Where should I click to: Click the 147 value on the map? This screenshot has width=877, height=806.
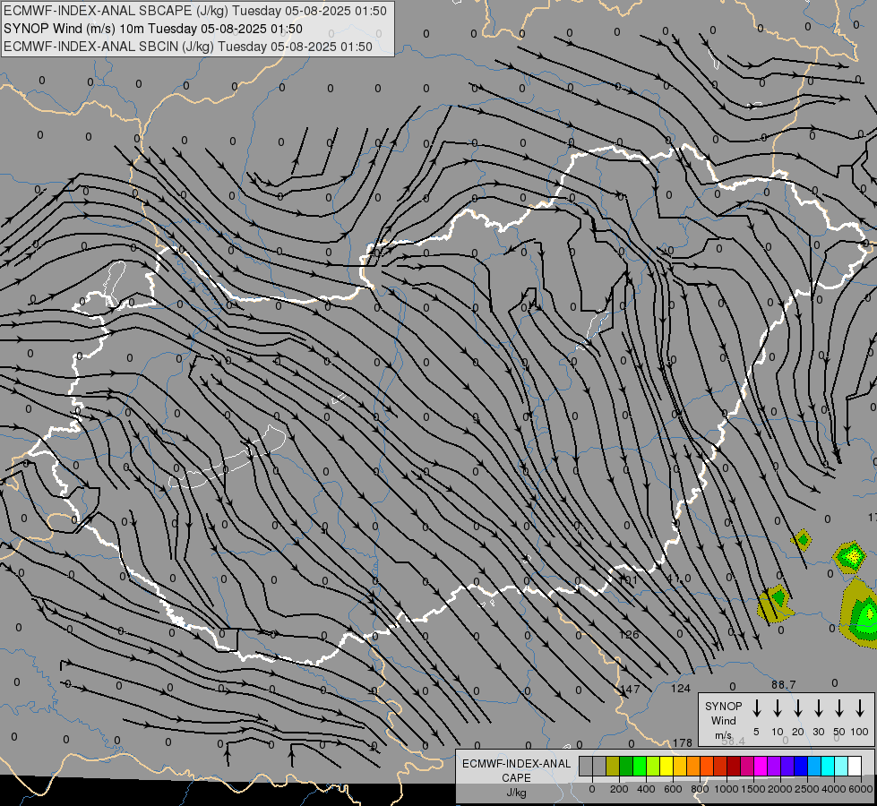631,689
